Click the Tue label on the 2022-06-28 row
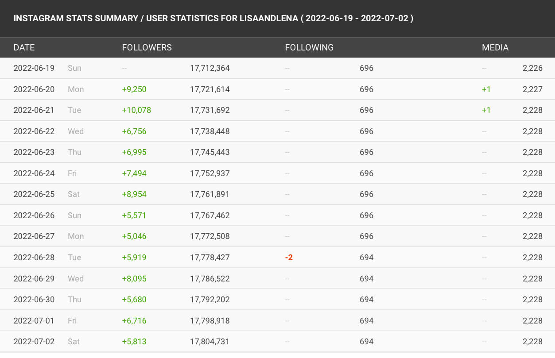 pyautogui.click(x=74, y=258)
